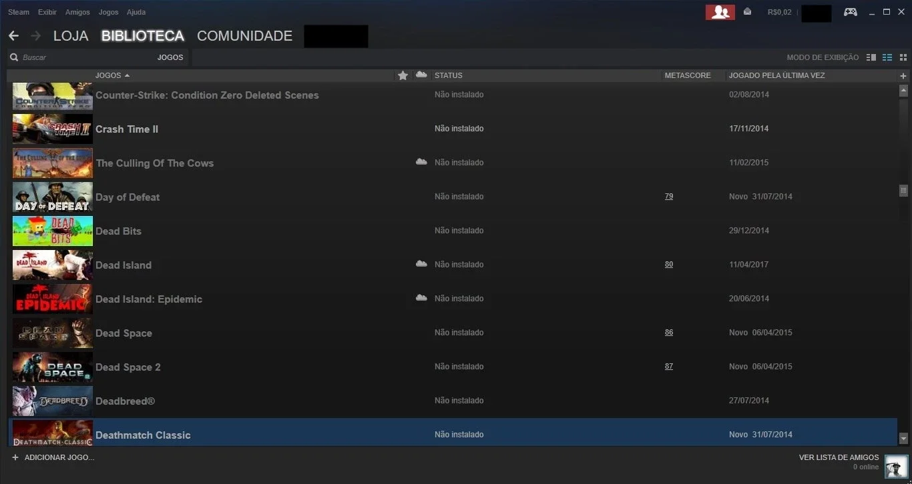Click the scrollbar up arrow
The height and width of the screenshot is (484, 912).
(x=904, y=89)
